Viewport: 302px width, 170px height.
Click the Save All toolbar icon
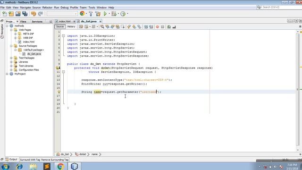coord(25,14)
